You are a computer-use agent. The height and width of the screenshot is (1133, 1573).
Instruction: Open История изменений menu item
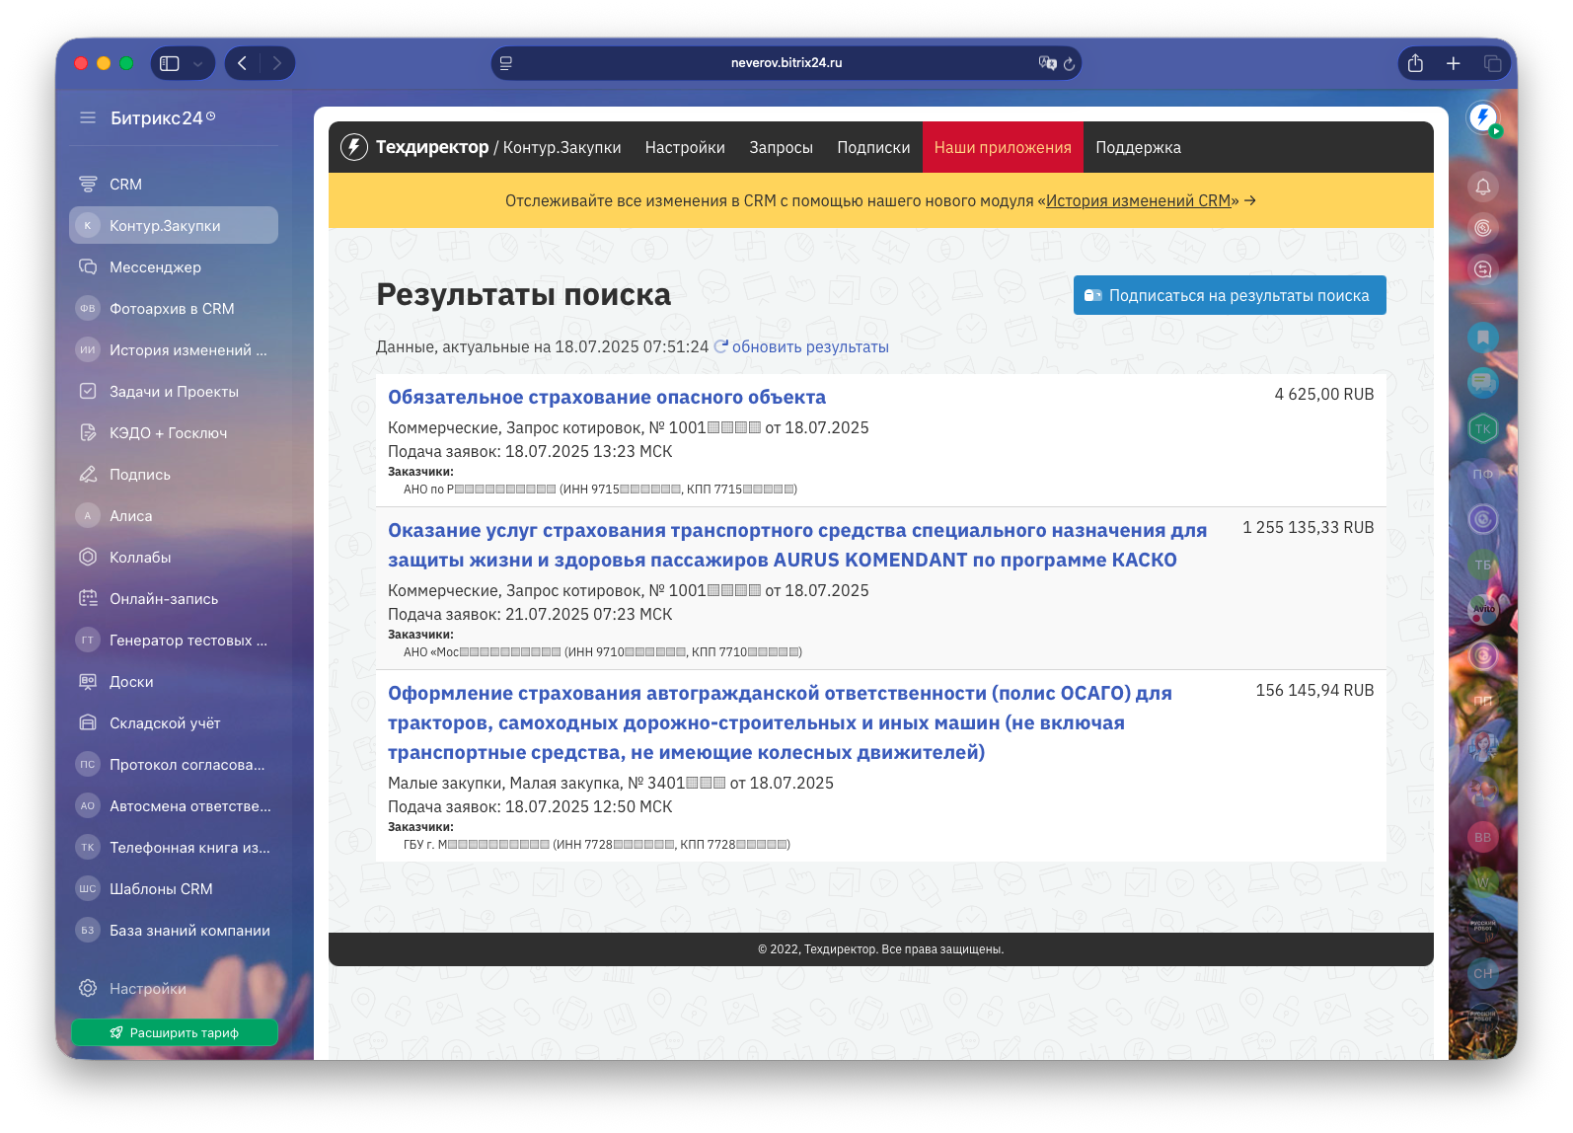pyautogui.click(x=174, y=350)
